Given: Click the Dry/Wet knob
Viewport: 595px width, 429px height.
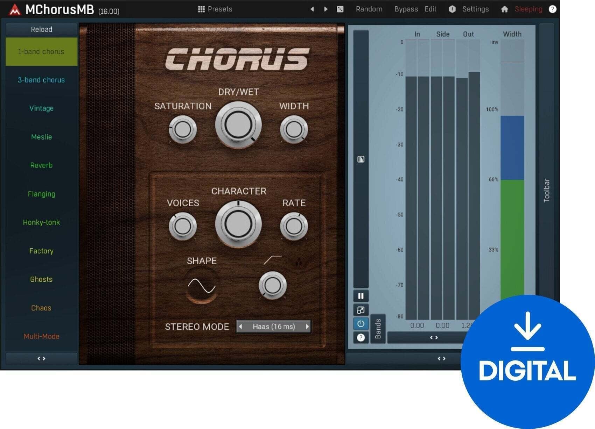Looking at the screenshot, I should (x=238, y=125).
